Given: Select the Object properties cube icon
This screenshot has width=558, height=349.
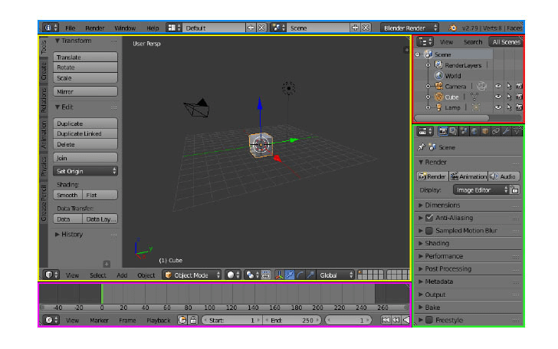Looking at the screenshot, I should 485,131.
